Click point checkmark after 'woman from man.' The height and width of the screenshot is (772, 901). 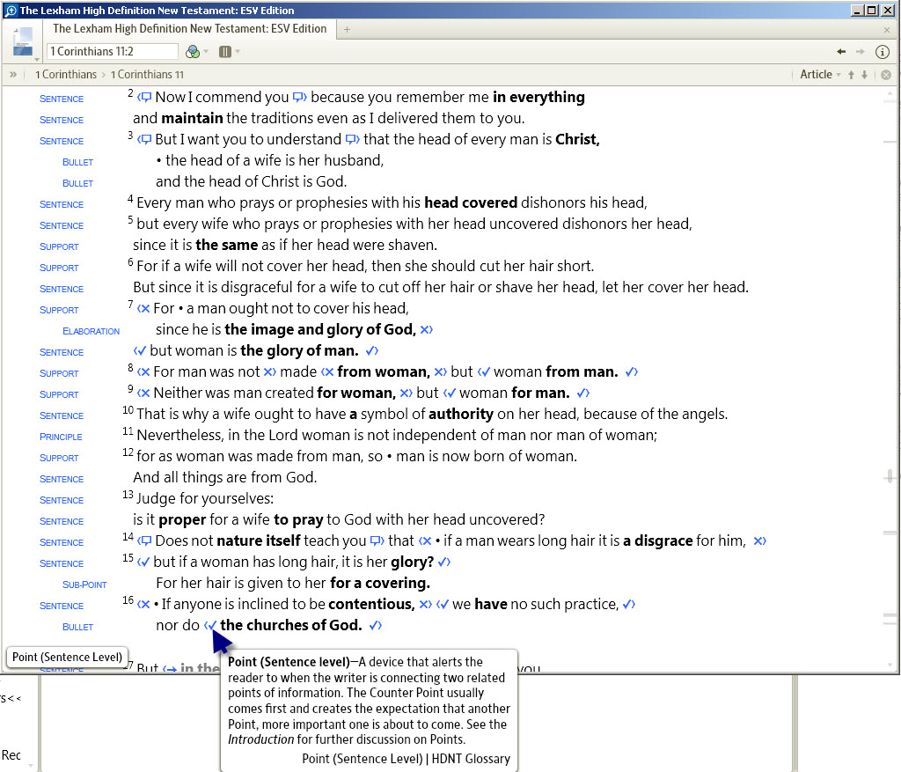tap(632, 372)
